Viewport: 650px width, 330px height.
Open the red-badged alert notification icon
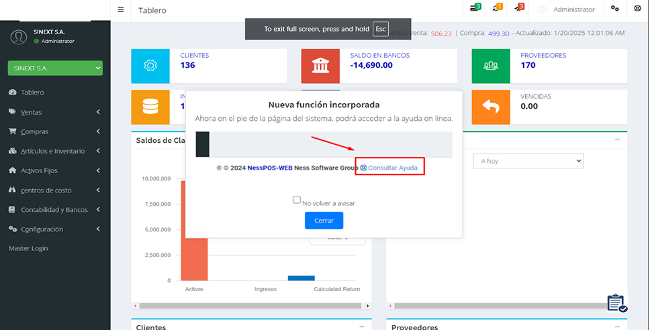coord(519,9)
